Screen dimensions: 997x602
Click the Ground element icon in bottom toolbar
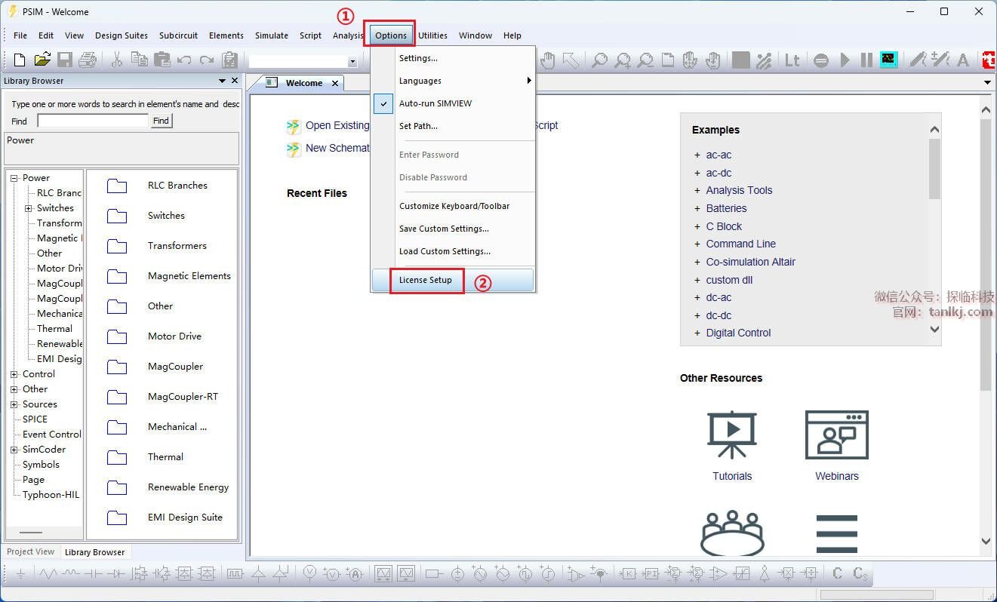(20, 574)
